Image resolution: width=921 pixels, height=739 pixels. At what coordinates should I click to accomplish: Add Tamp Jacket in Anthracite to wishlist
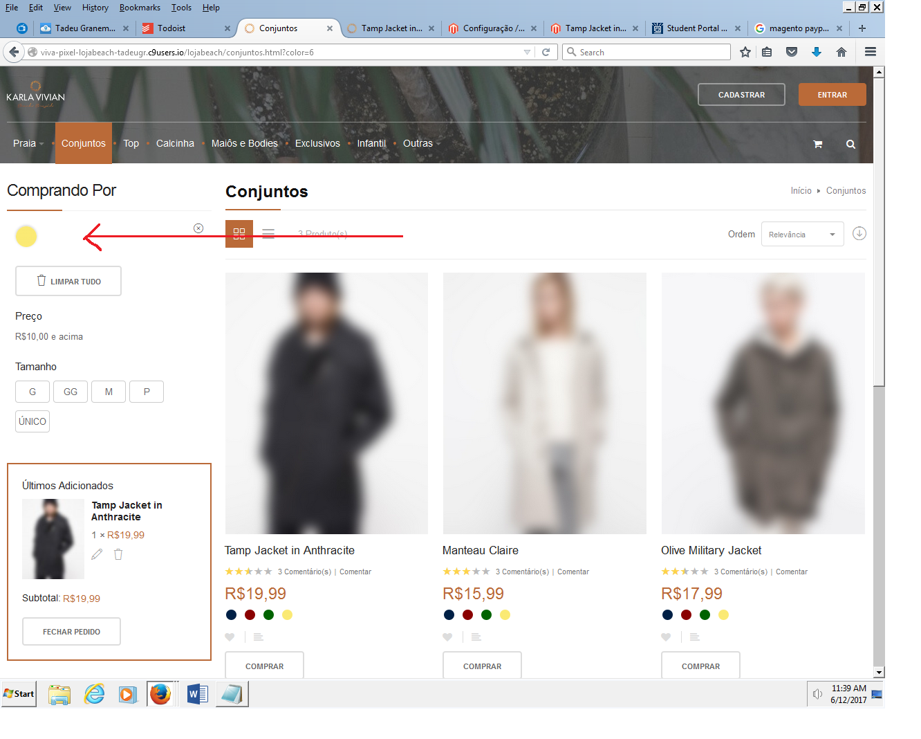(x=230, y=637)
